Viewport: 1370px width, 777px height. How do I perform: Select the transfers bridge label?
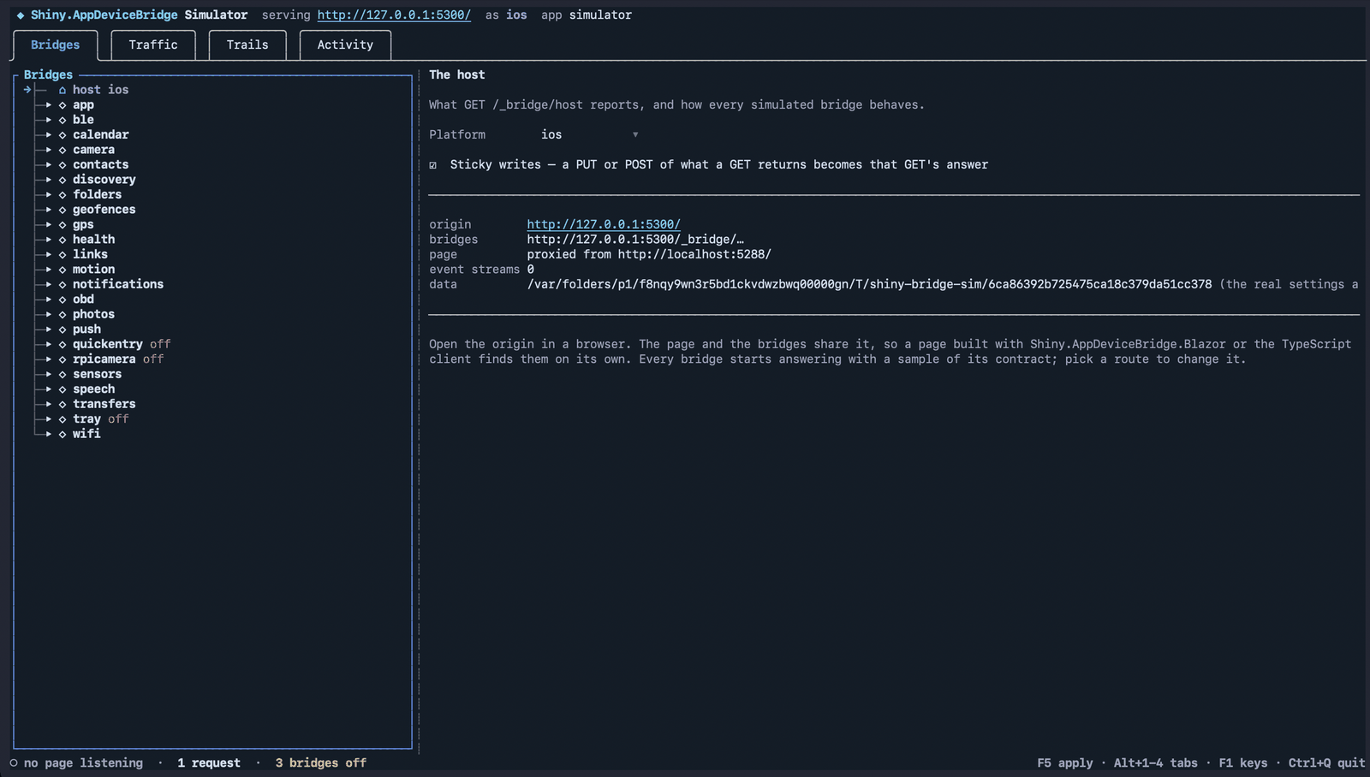[104, 404]
